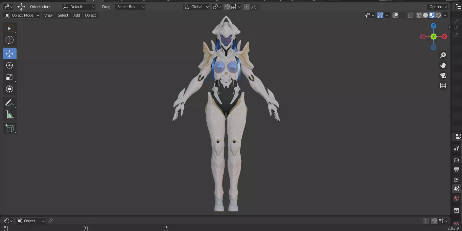Open Object Mode dropdown
462x231 pixels.
coord(22,15)
